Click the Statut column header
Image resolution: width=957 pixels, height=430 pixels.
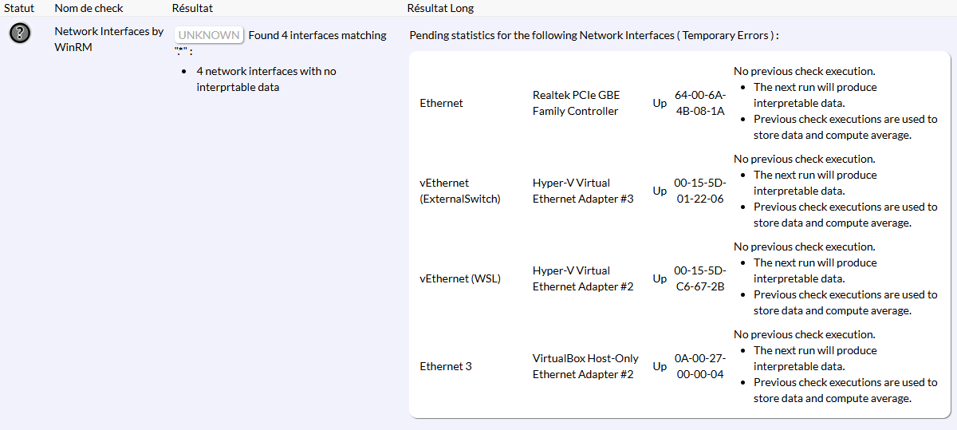pos(19,8)
